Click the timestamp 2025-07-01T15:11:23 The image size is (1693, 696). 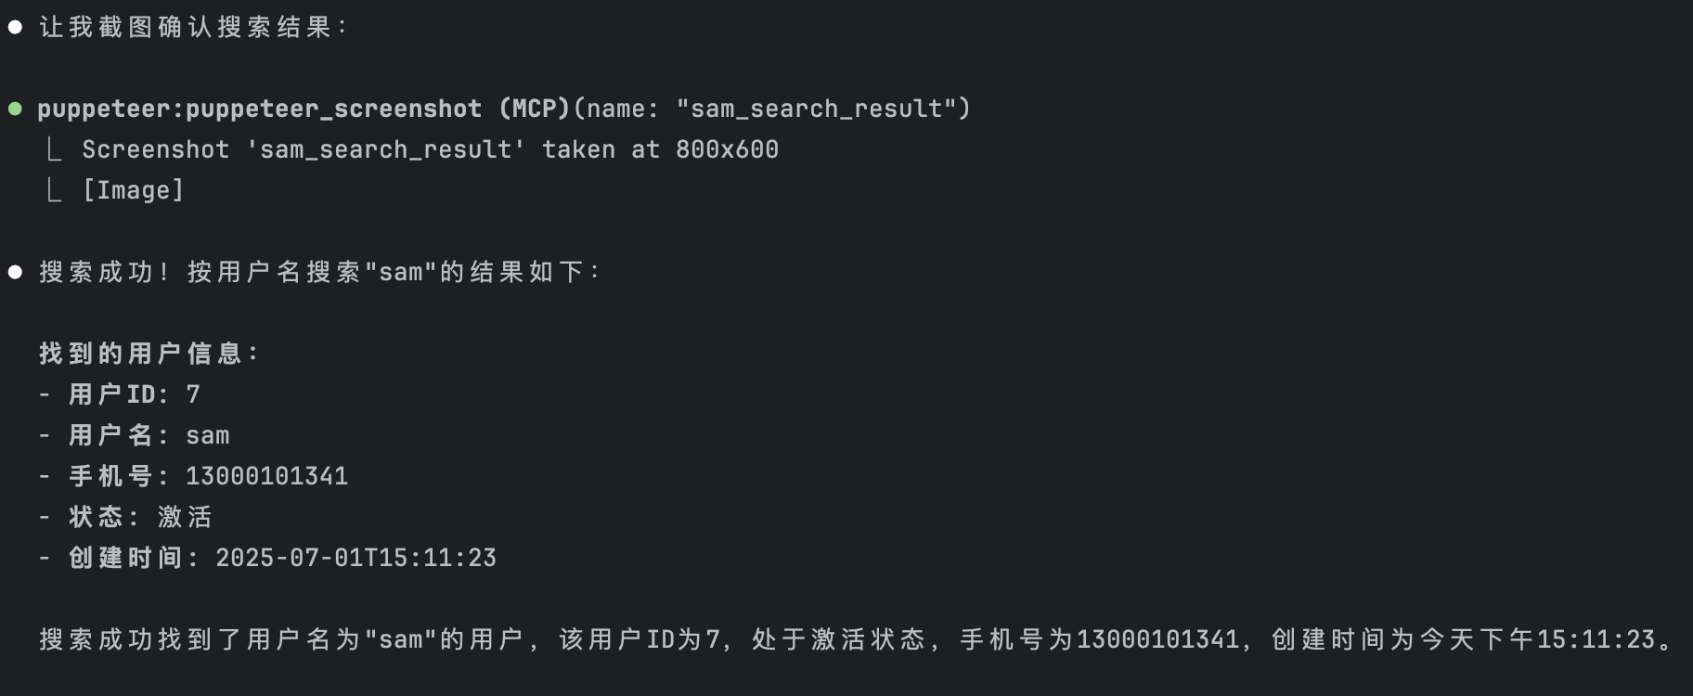click(x=356, y=558)
